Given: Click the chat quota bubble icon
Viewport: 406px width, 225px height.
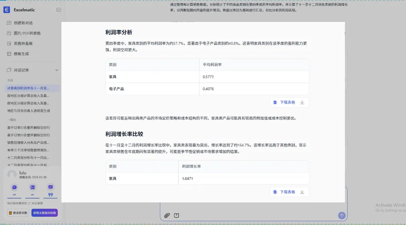Looking at the screenshot, I should (14, 187).
